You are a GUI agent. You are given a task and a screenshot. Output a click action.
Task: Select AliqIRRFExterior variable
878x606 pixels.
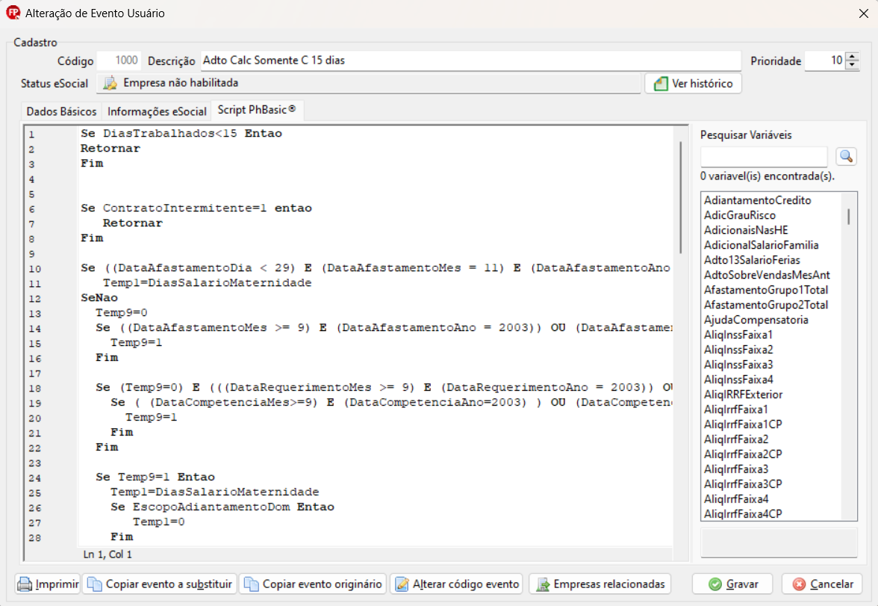point(743,395)
